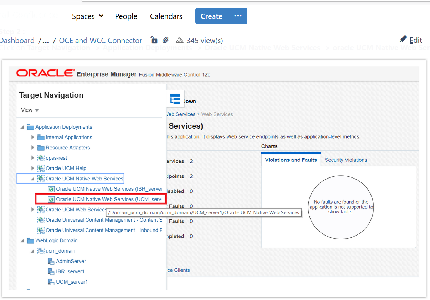Image resolution: width=430 pixels, height=300 pixels.
Task: Switch to the Security Violations tab
Action: tap(346, 160)
